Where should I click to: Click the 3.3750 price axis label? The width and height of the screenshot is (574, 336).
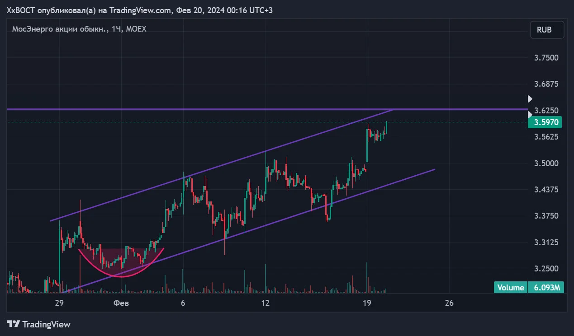(546, 216)
